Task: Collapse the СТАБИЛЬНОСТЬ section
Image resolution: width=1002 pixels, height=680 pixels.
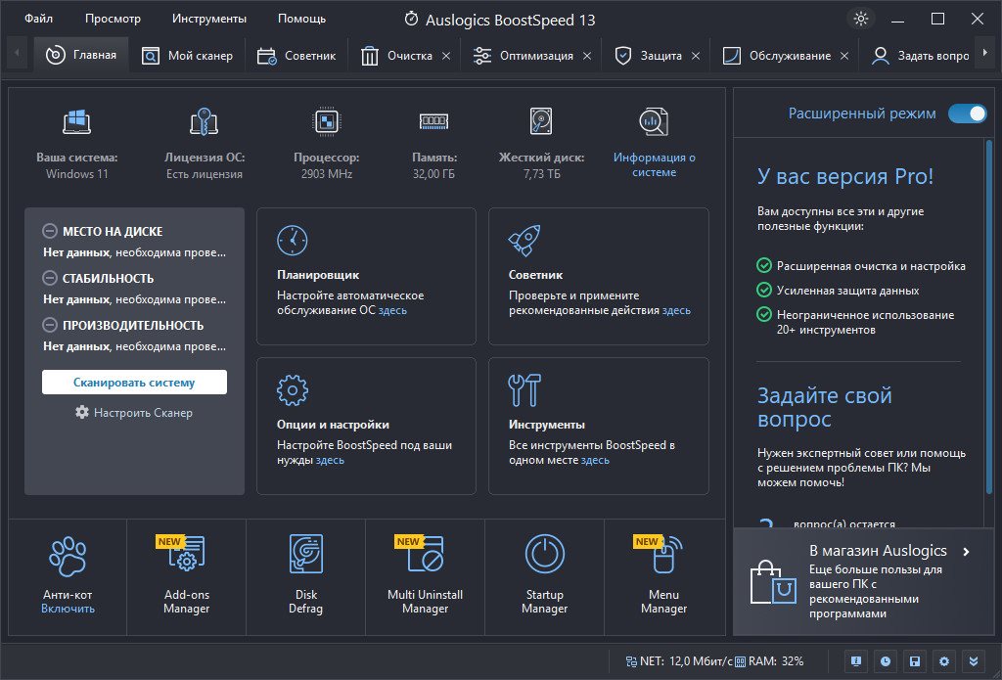Action: (x=49, y=278)
